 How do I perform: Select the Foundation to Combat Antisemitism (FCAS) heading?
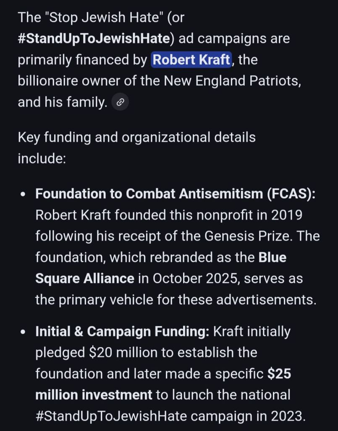coord(175,194)
